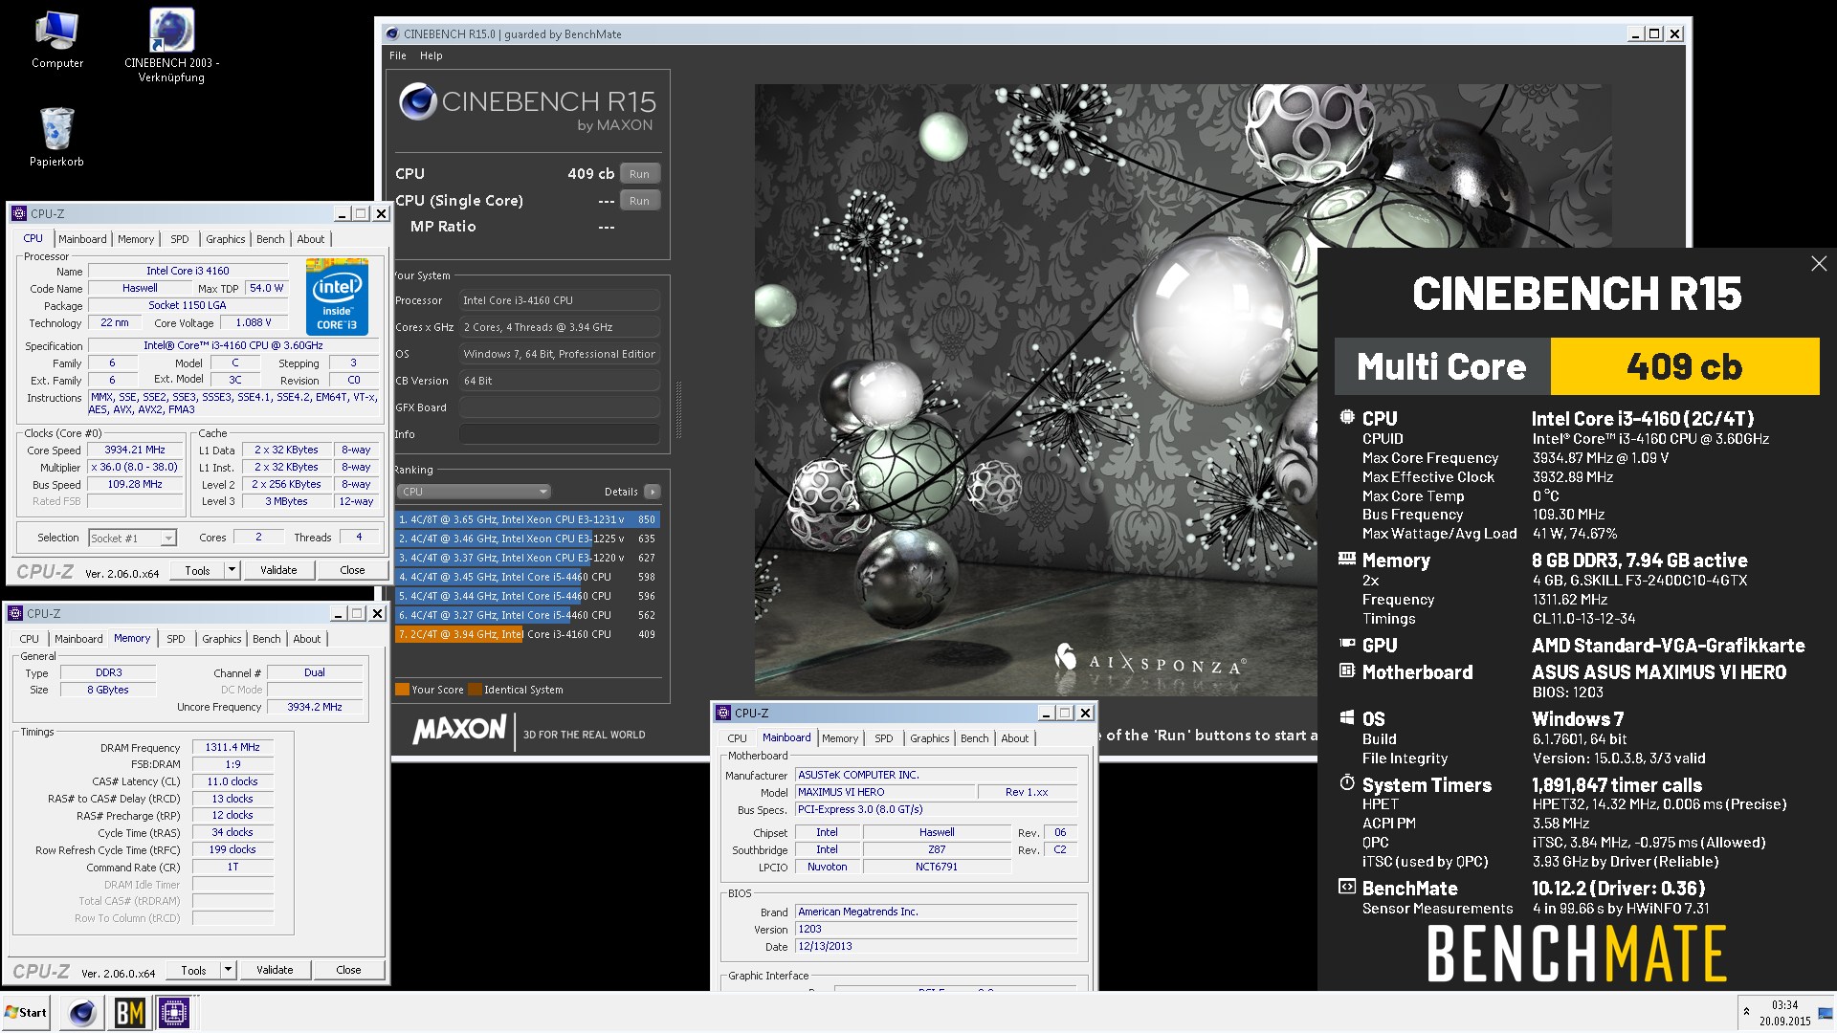This screenshot has height=1033, width=1837.
Task: Switch to Graphics tab in top CPU-Z
Action: 225,239
